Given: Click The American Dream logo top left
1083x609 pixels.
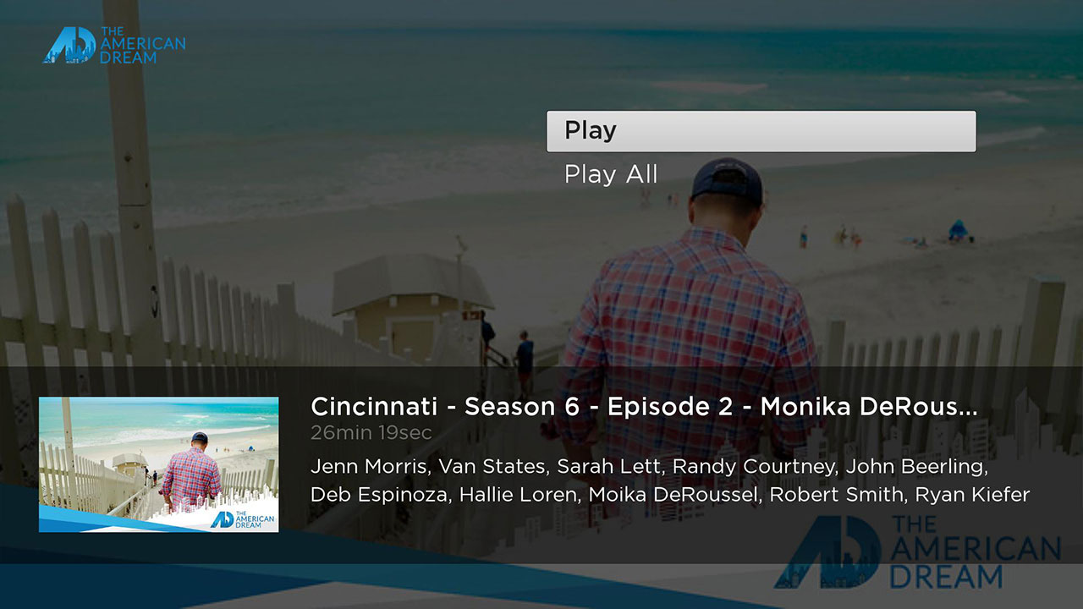Looking at the screenshot, I should point(114,46).
